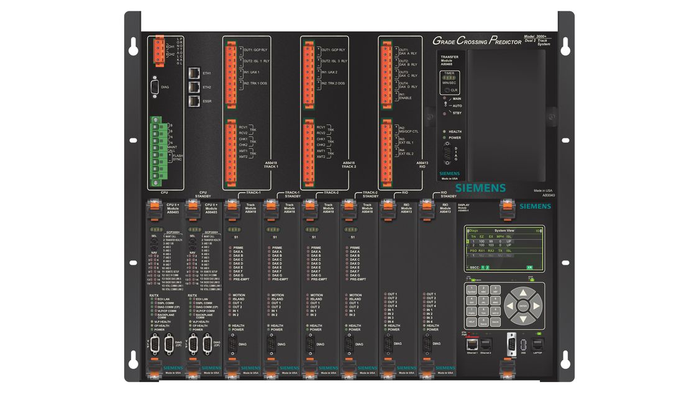Select the DIAG port on the RIO STANDBY slot module
Screen dimensions: 699x393
click(x=427, y=345)
